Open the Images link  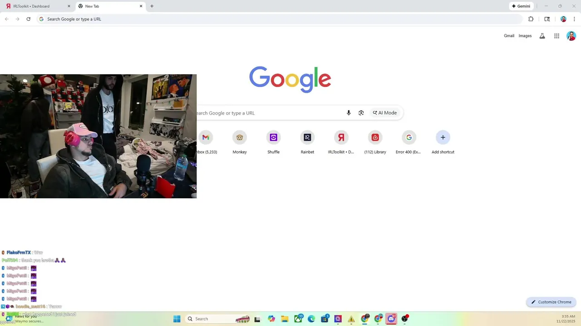pyautogui.click(x=525, y=36)
